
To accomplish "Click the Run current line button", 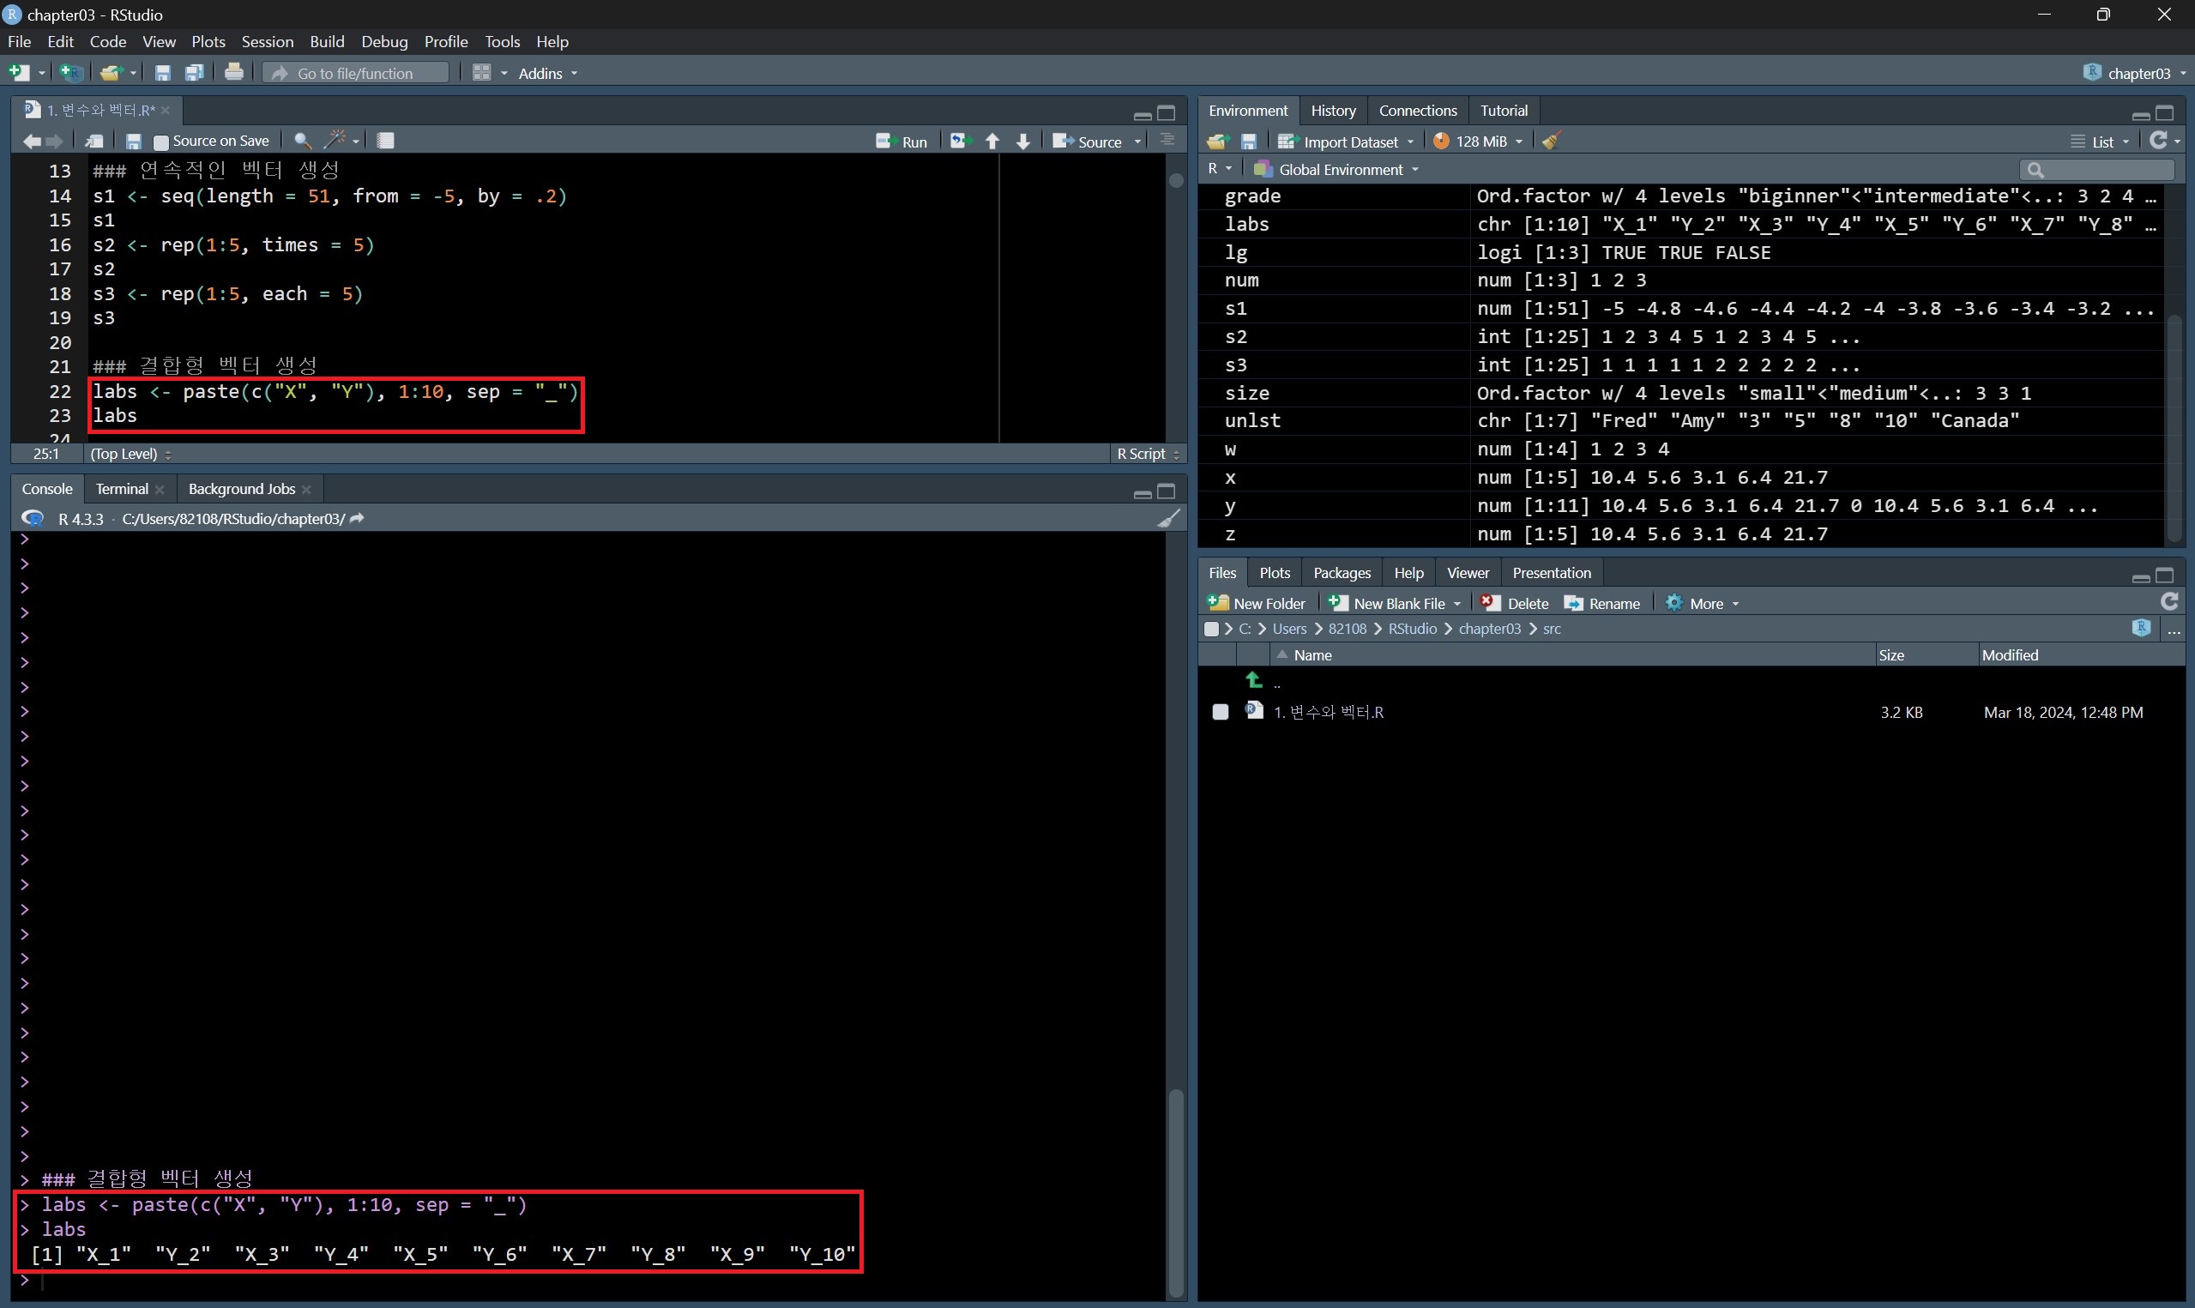I will (902, 141).
